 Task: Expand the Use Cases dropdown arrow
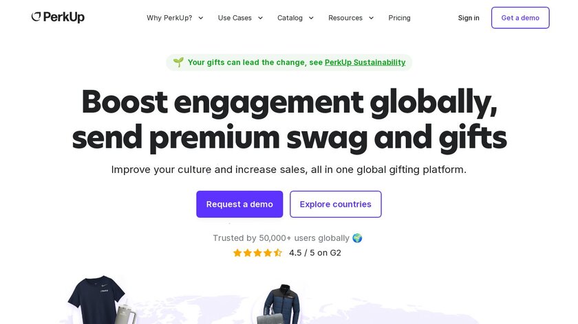point(261,18)
